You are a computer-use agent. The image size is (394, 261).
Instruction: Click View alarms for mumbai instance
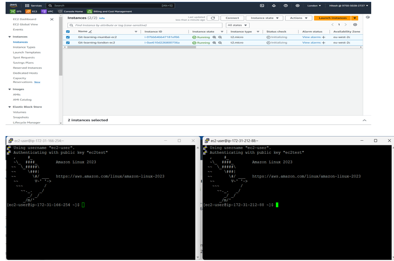(x=311, y=37)
